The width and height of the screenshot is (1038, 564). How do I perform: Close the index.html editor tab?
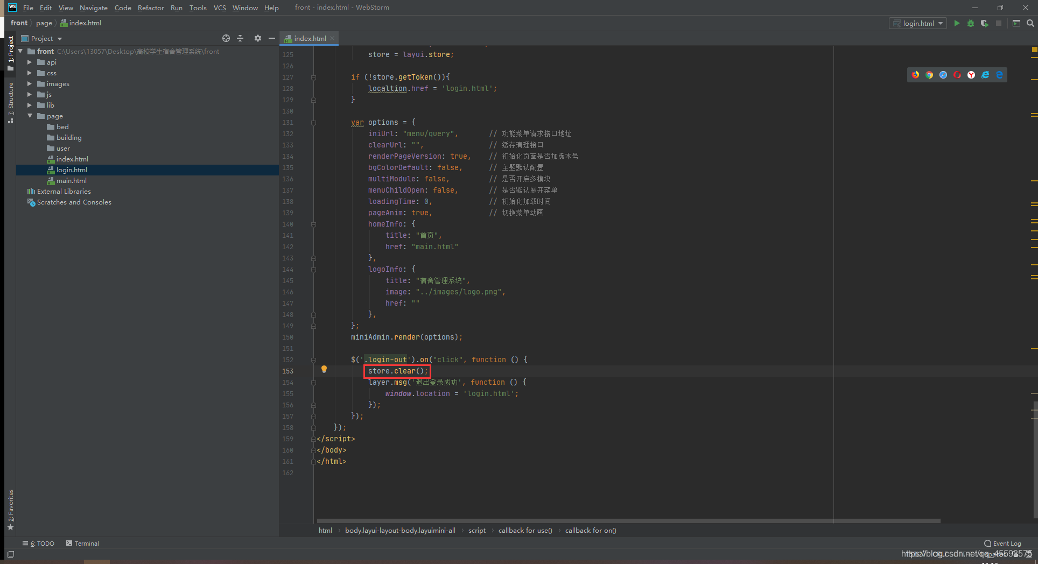[x=333, y=38]
